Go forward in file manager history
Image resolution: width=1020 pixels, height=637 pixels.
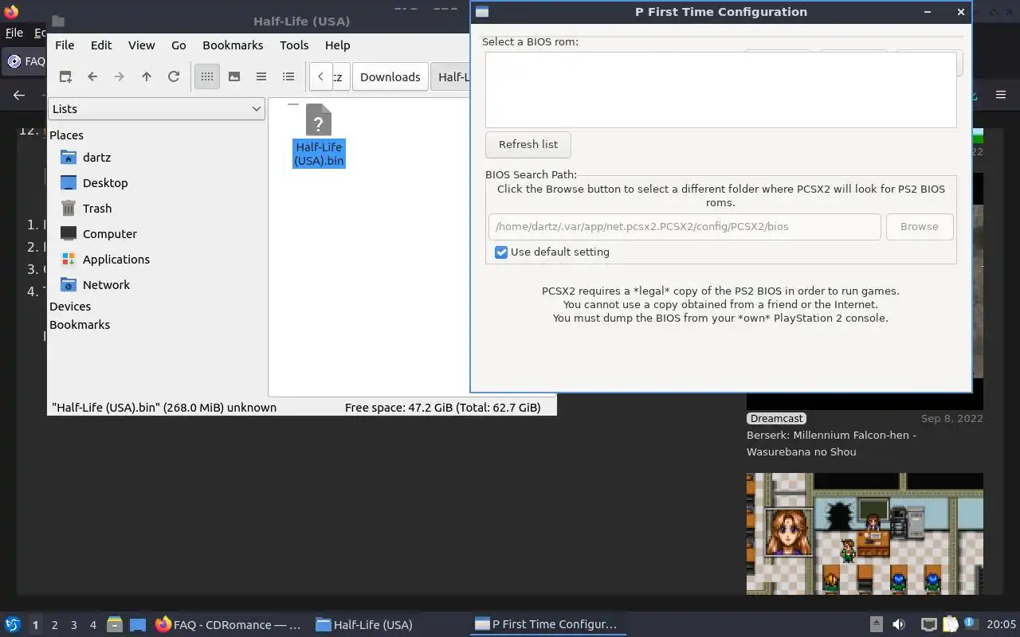[x=120, y=76]
